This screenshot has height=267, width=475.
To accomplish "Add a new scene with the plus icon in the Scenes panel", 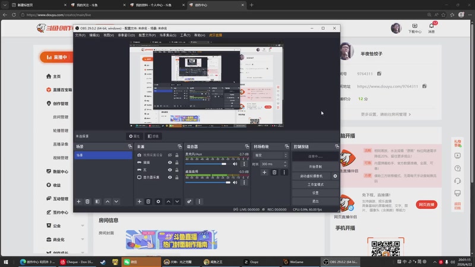I will click(x=78, y=202).
